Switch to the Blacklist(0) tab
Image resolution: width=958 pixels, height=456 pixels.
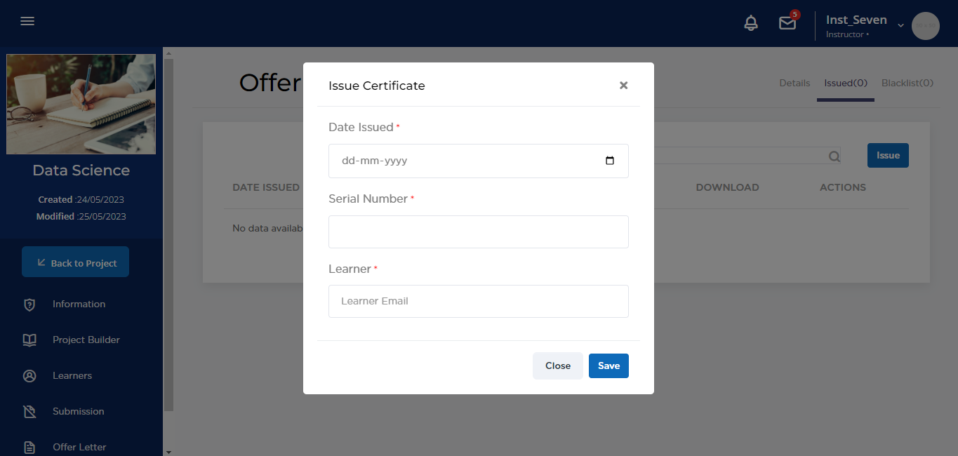tap(907, 83)
